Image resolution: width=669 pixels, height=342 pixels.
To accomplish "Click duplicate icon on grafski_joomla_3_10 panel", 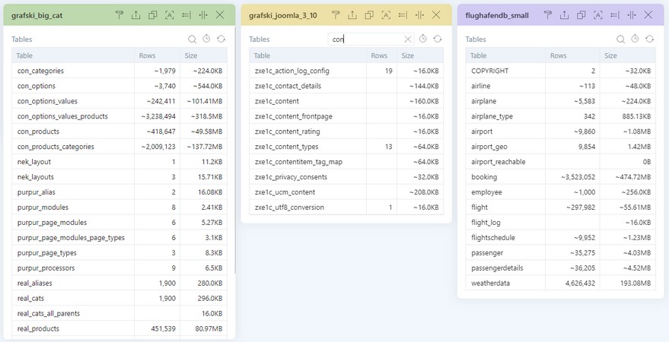I will coord(369,15).
